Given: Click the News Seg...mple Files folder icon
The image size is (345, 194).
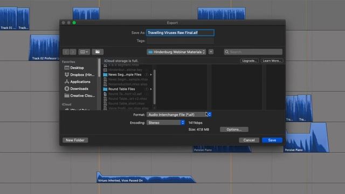Looking at the screenshot, I should 105,74.
